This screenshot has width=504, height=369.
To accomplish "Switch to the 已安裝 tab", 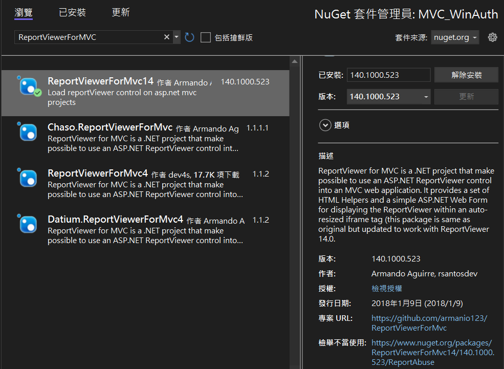I will pos(72,13).
